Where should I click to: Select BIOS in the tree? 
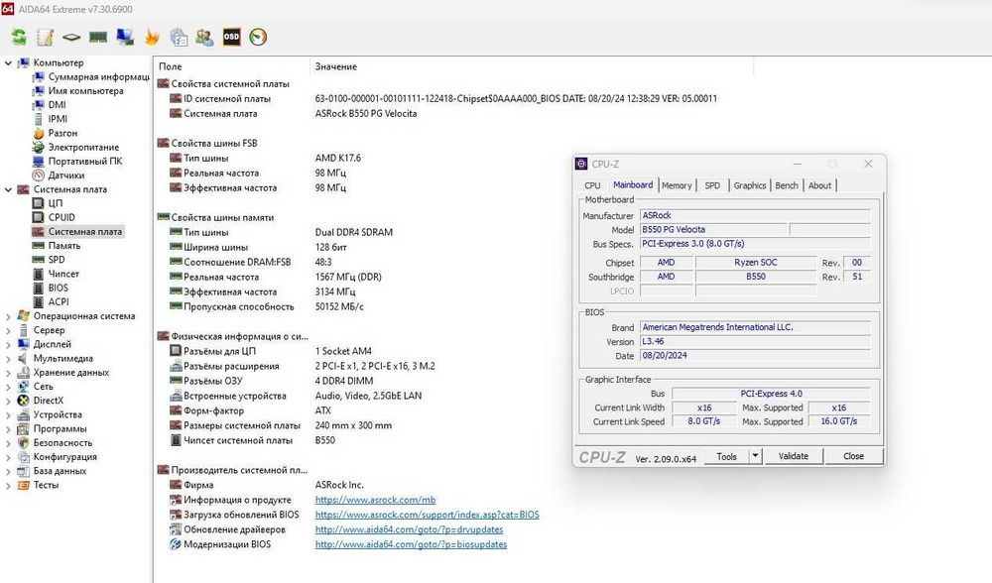click(59, 288)
